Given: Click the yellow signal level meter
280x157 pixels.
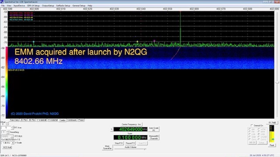Looking at the screenshot, I should [x=272, y=134].
